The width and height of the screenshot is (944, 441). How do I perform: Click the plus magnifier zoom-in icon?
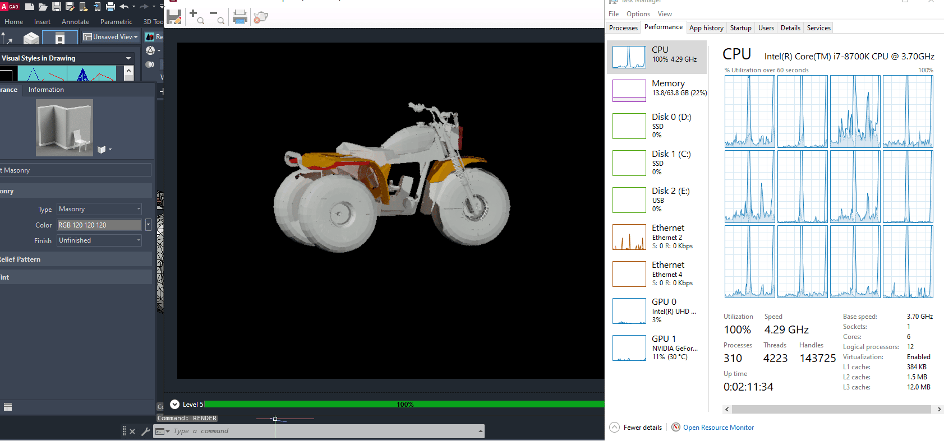[x=196, y=16]
